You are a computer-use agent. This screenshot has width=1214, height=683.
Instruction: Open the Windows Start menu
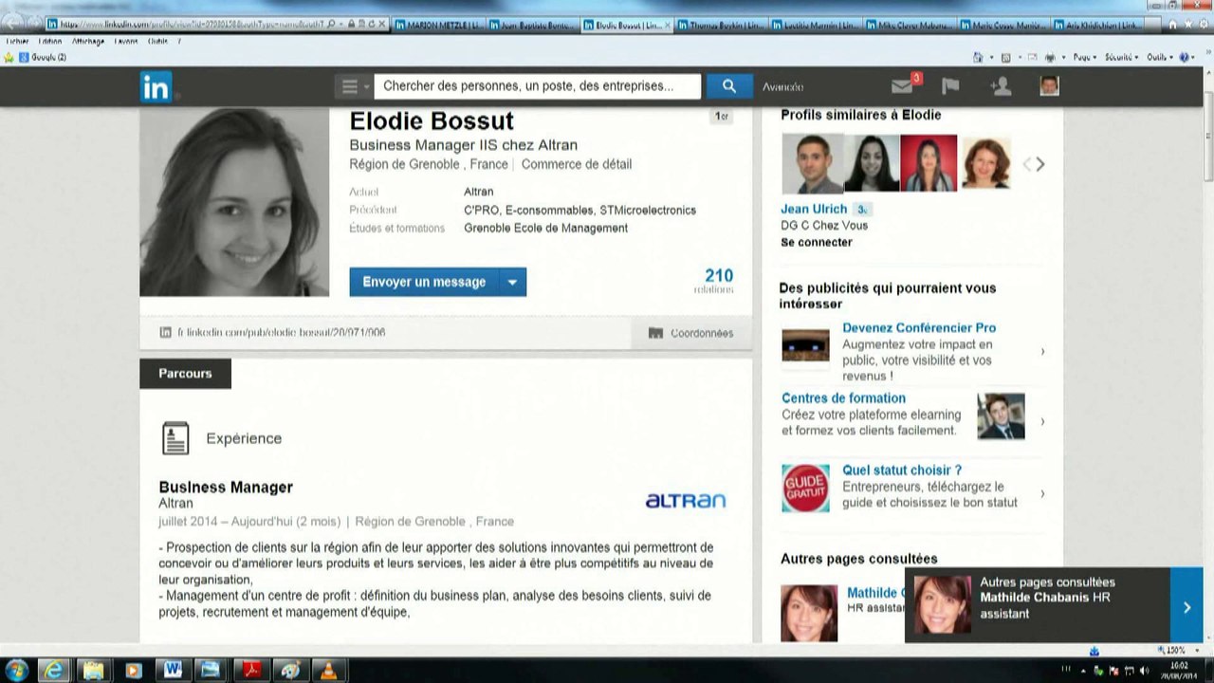coord(16,671)
